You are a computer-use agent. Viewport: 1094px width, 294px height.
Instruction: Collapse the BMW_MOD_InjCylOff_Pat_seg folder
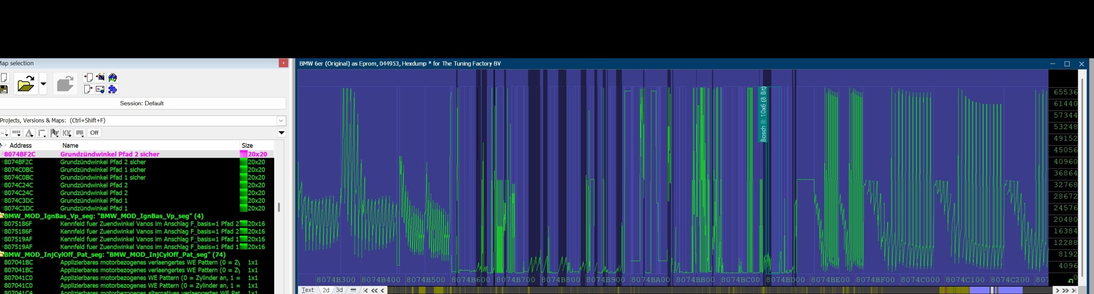pos(2,254)
